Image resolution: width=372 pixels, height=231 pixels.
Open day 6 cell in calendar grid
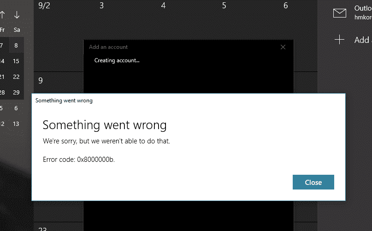[286, 6]
